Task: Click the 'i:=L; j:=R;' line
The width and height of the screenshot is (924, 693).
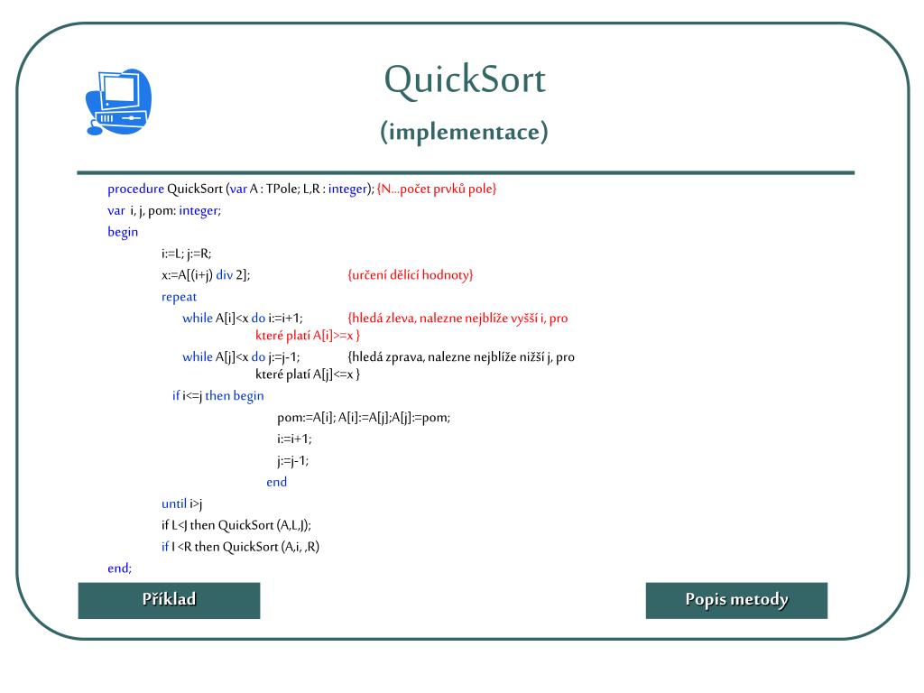Action: pos(186,254)
